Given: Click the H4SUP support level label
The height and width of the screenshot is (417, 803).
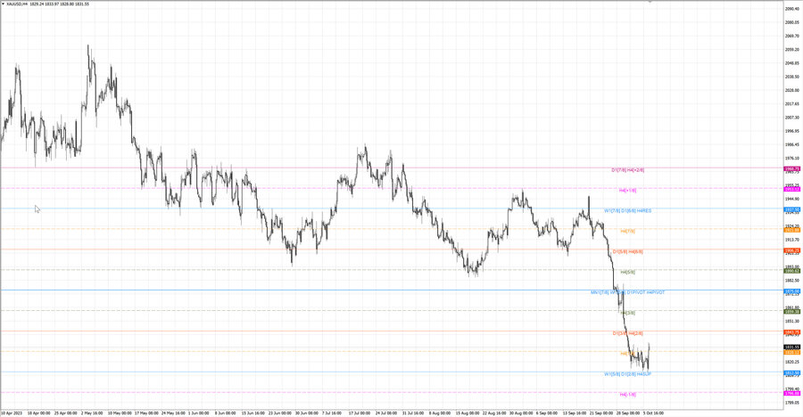Looking at the screenshot, I should [644, 374].
